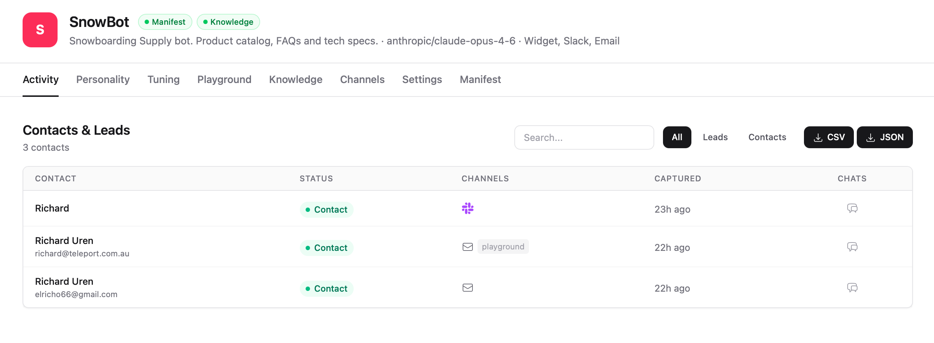Image resolution: width=934 pixels, height=343 pixels.
Task: Select the Personality tab
Action: tap(103, 79)
